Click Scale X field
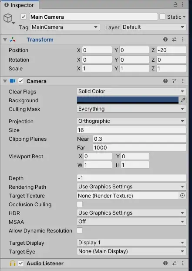Image resolution: width=192 pixels, height=271 pixels. coord(97,69)
